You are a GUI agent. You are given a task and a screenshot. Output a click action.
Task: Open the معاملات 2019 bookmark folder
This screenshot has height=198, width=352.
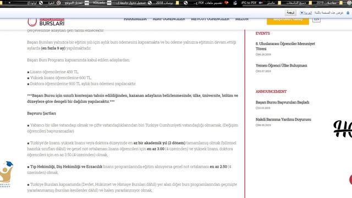[x=329, y=3]
